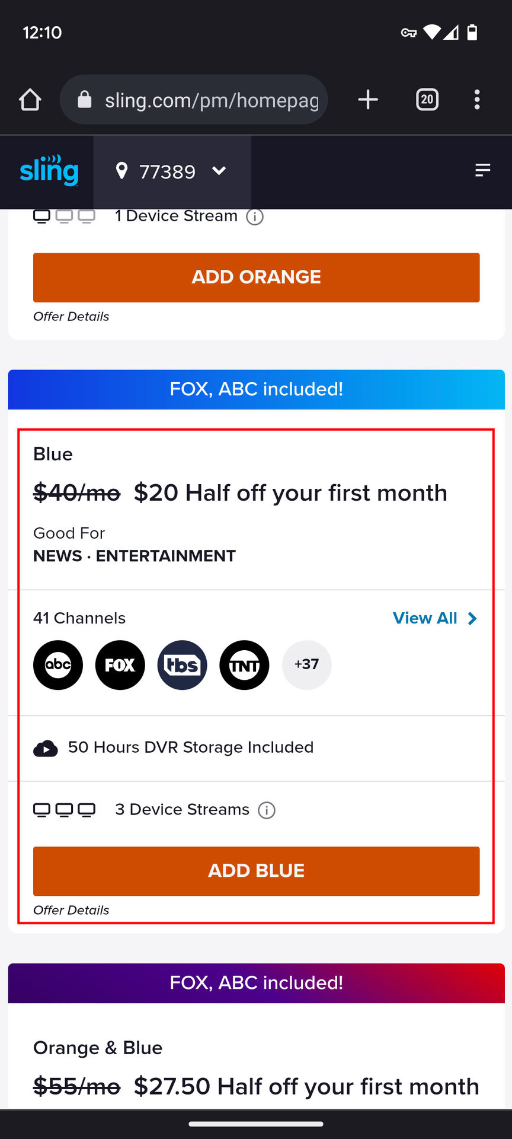The image size is (512, 1139).
Task: Tap the TBS channel logo
Action: pyautogui.click(x=183, y=665)
